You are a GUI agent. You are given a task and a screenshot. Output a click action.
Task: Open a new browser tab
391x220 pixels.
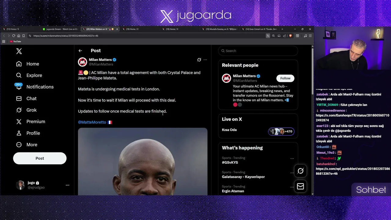coord(282,29)
